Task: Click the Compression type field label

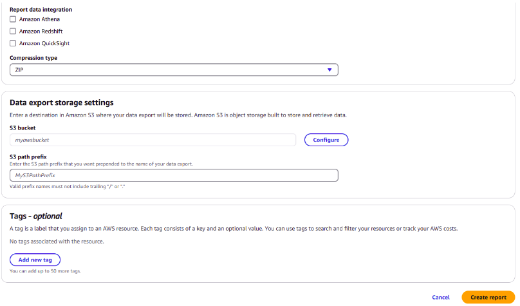Action: click(x=33, y=58)
